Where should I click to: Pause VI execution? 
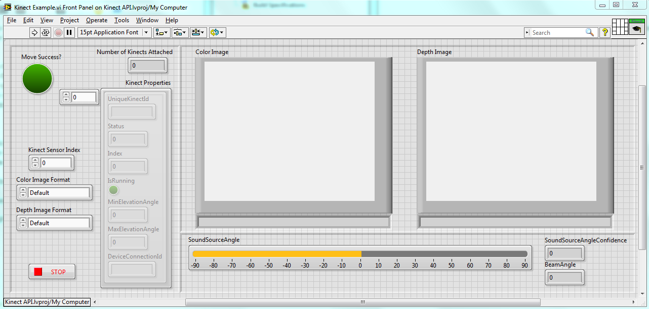[69, 32]
